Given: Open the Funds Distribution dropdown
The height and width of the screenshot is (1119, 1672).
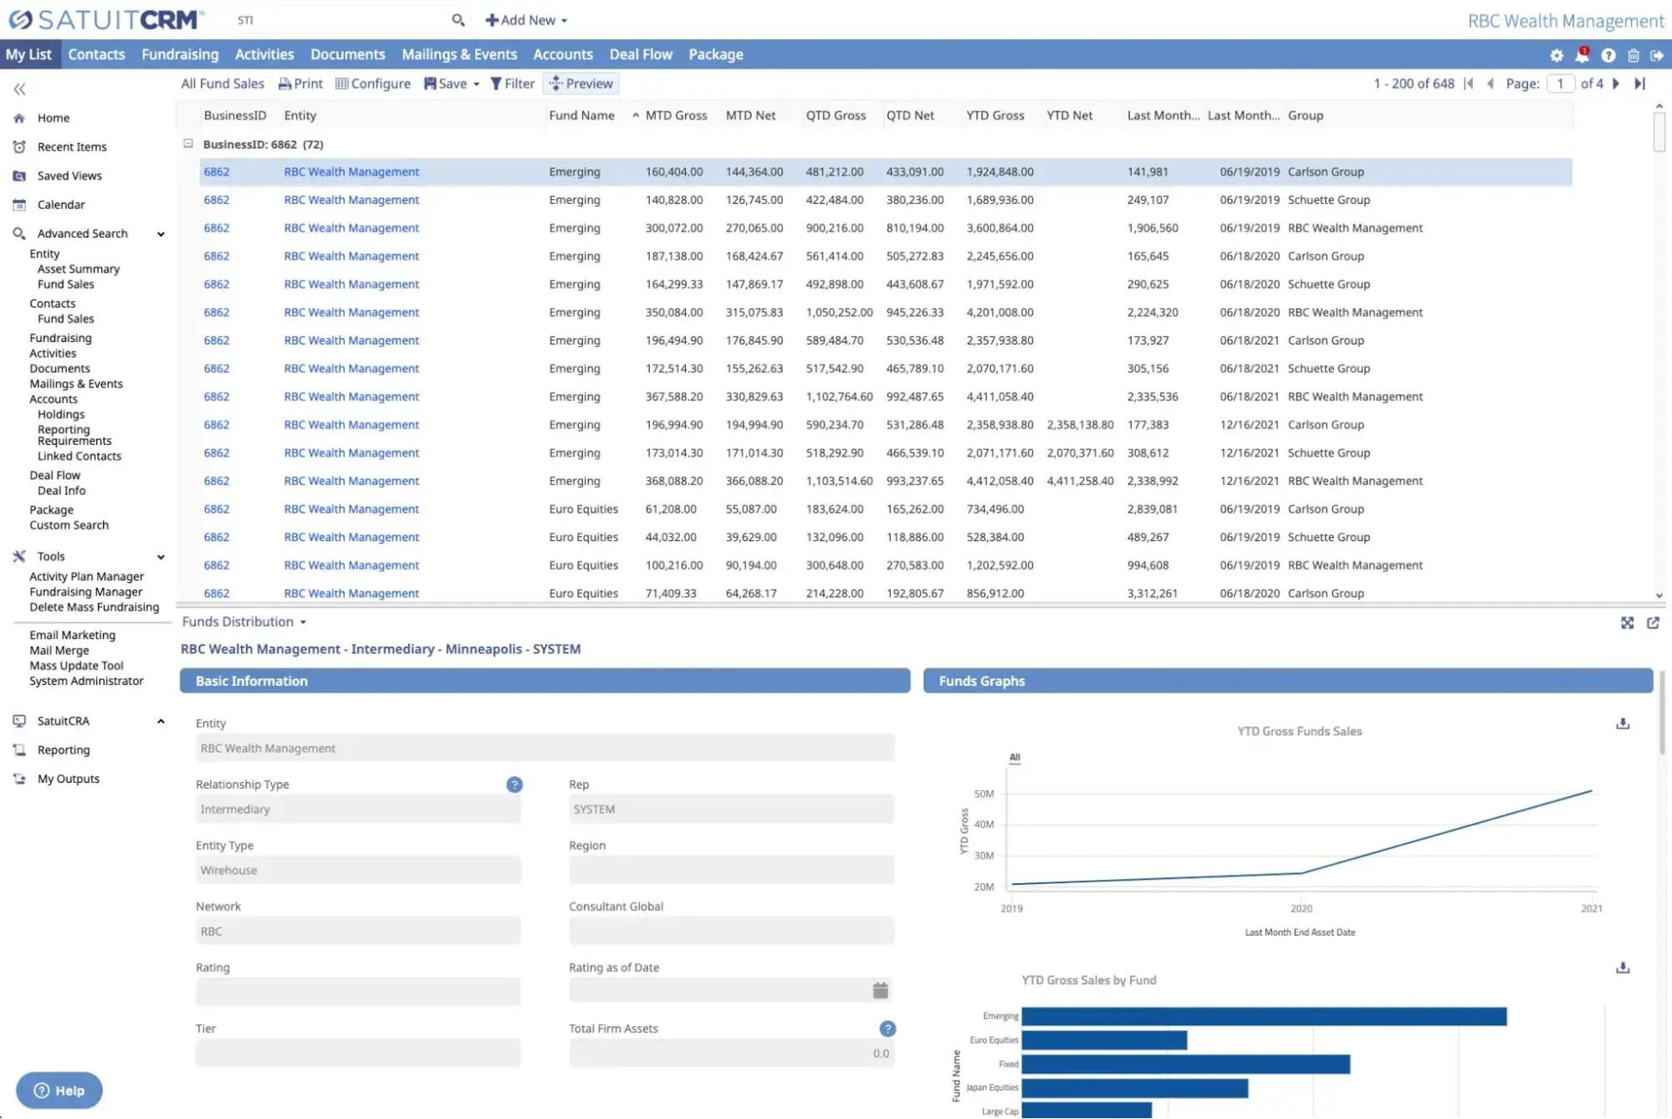Looking at the screenshot, I should (303, 621).
